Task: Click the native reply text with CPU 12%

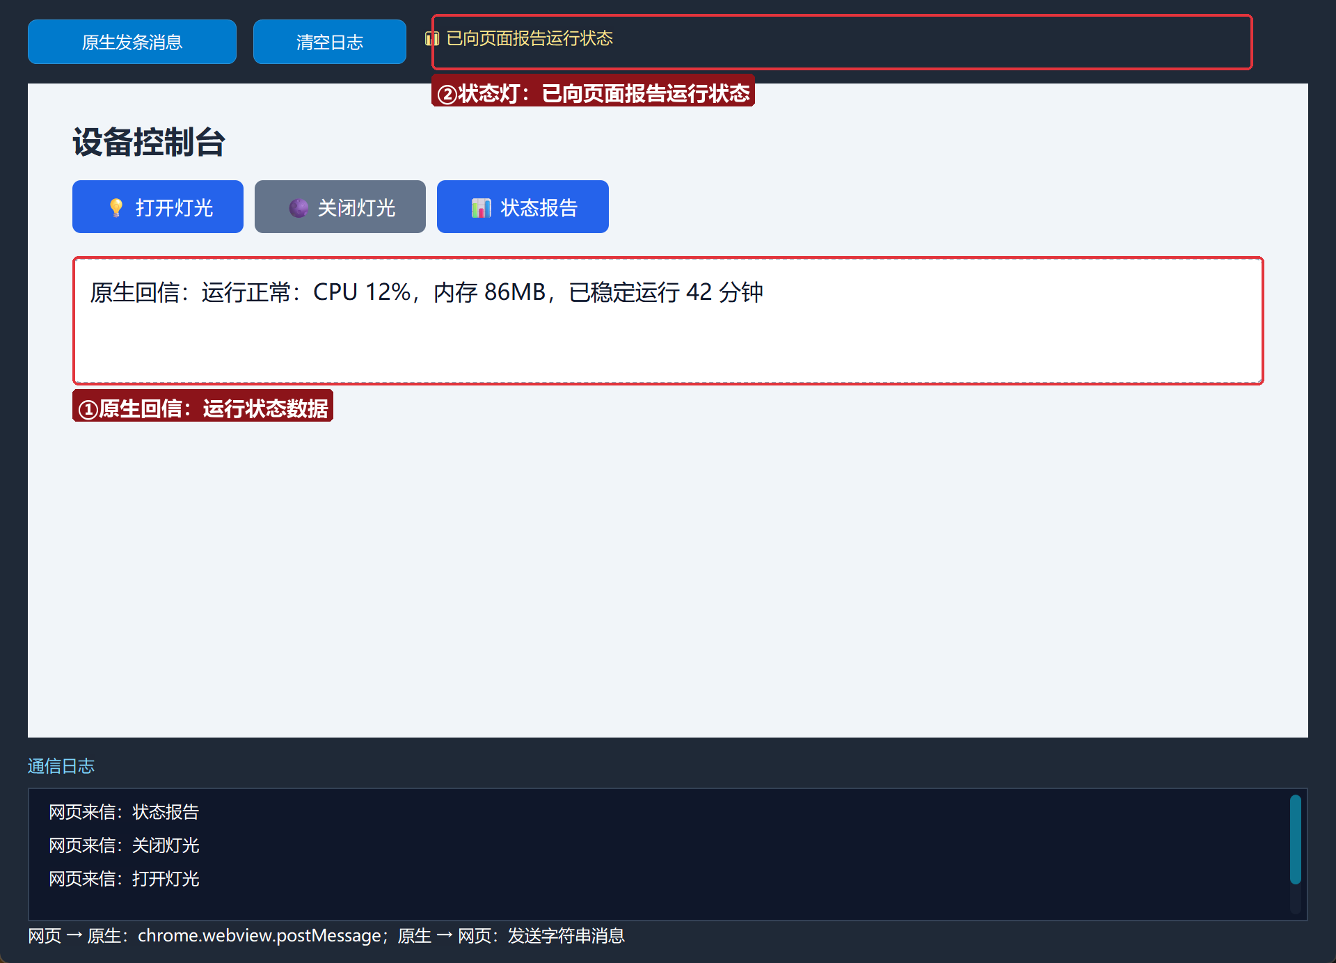Action: [427, 292]
